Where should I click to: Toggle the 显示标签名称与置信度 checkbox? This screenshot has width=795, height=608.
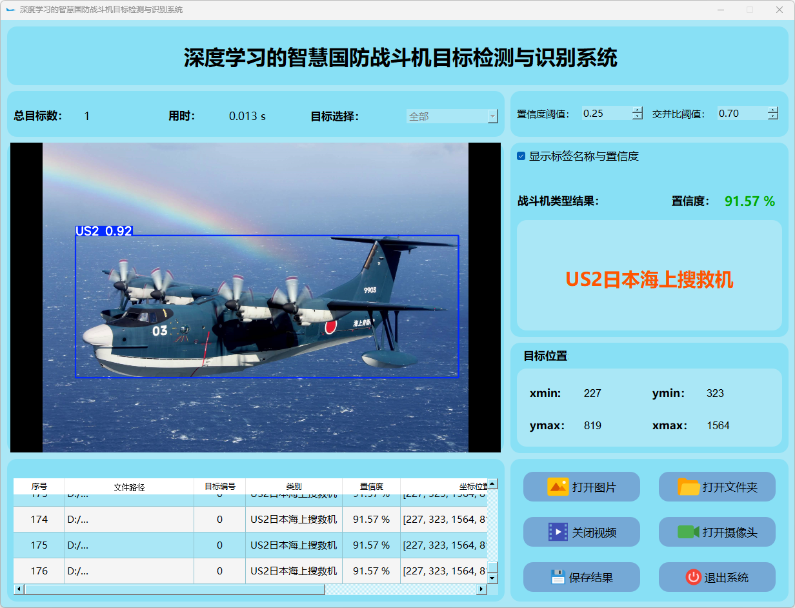[x=521, y=156]
